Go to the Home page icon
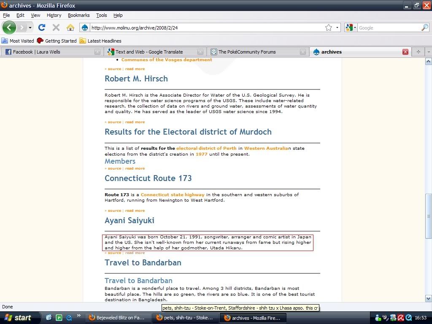432x324 pixels. click(70, 27)
